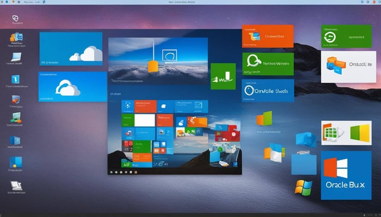Select the monitor desktop icon on the left
This screenshot has height=217, width=381.
click(x=15, y=57)
